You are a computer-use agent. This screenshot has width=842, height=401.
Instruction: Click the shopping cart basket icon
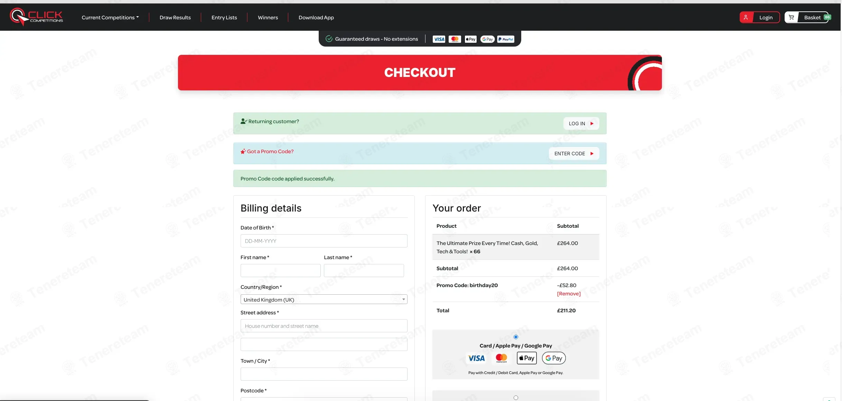pyautogui.click(x=792, y=17)
